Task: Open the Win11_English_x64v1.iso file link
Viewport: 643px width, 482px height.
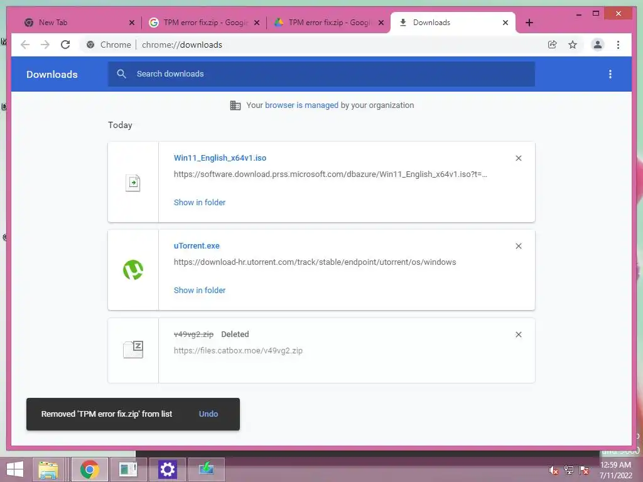Action: coord(220,158)
